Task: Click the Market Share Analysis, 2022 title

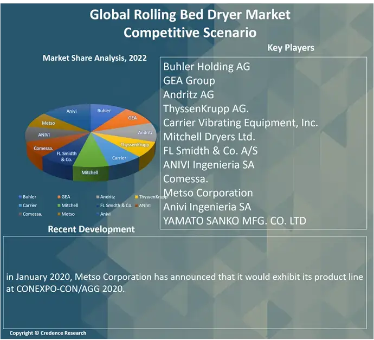Action: click(94, 58)
